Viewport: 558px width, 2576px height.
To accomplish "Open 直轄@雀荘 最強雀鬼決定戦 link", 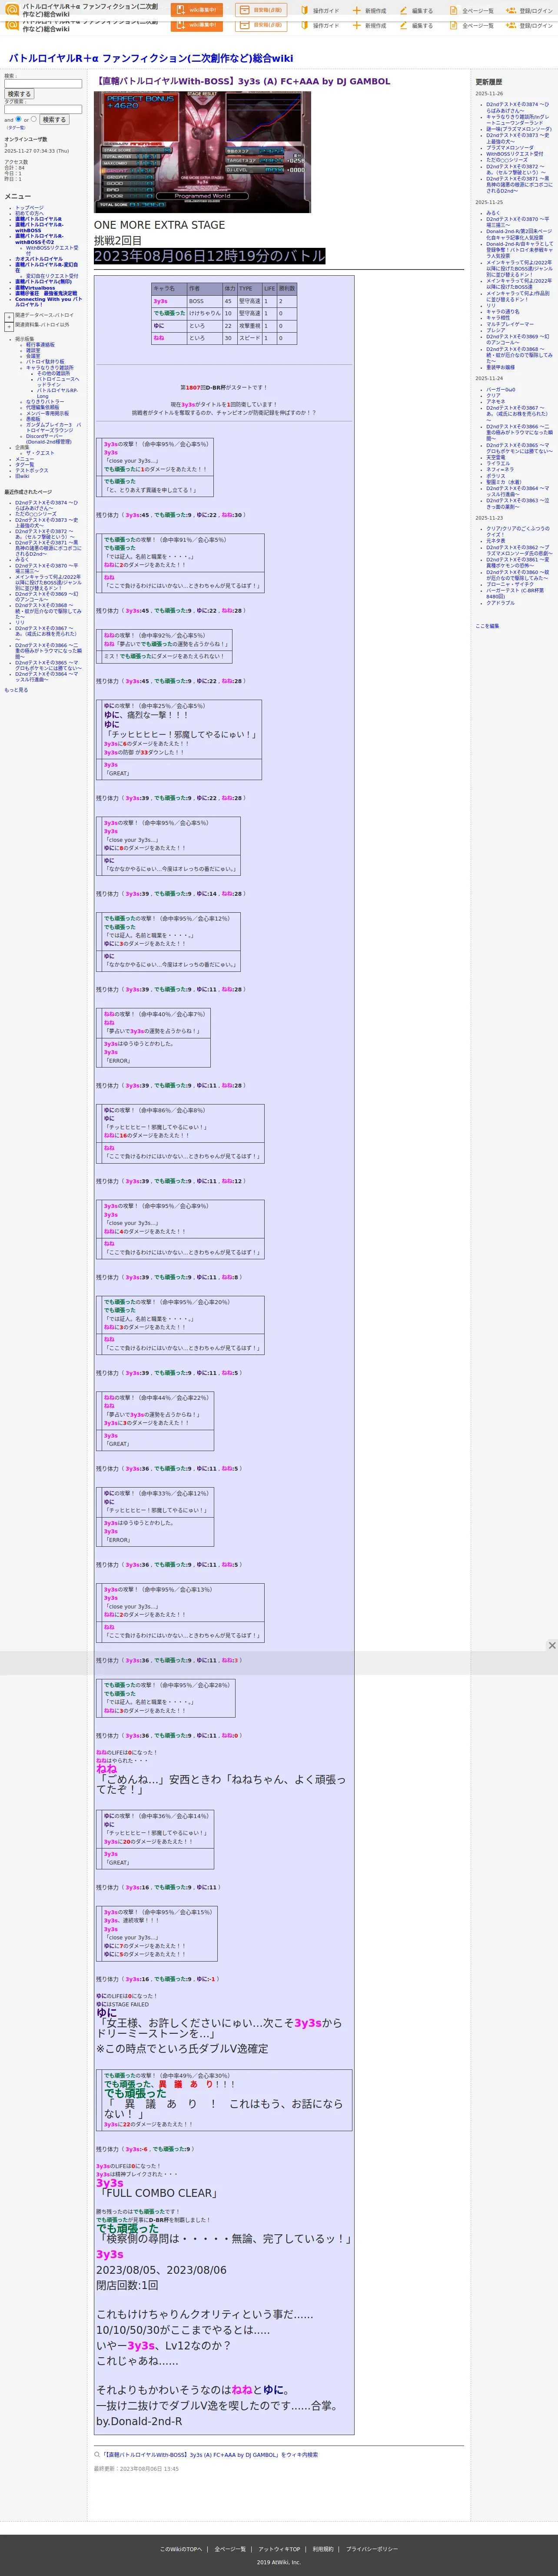I will (46, 294).
